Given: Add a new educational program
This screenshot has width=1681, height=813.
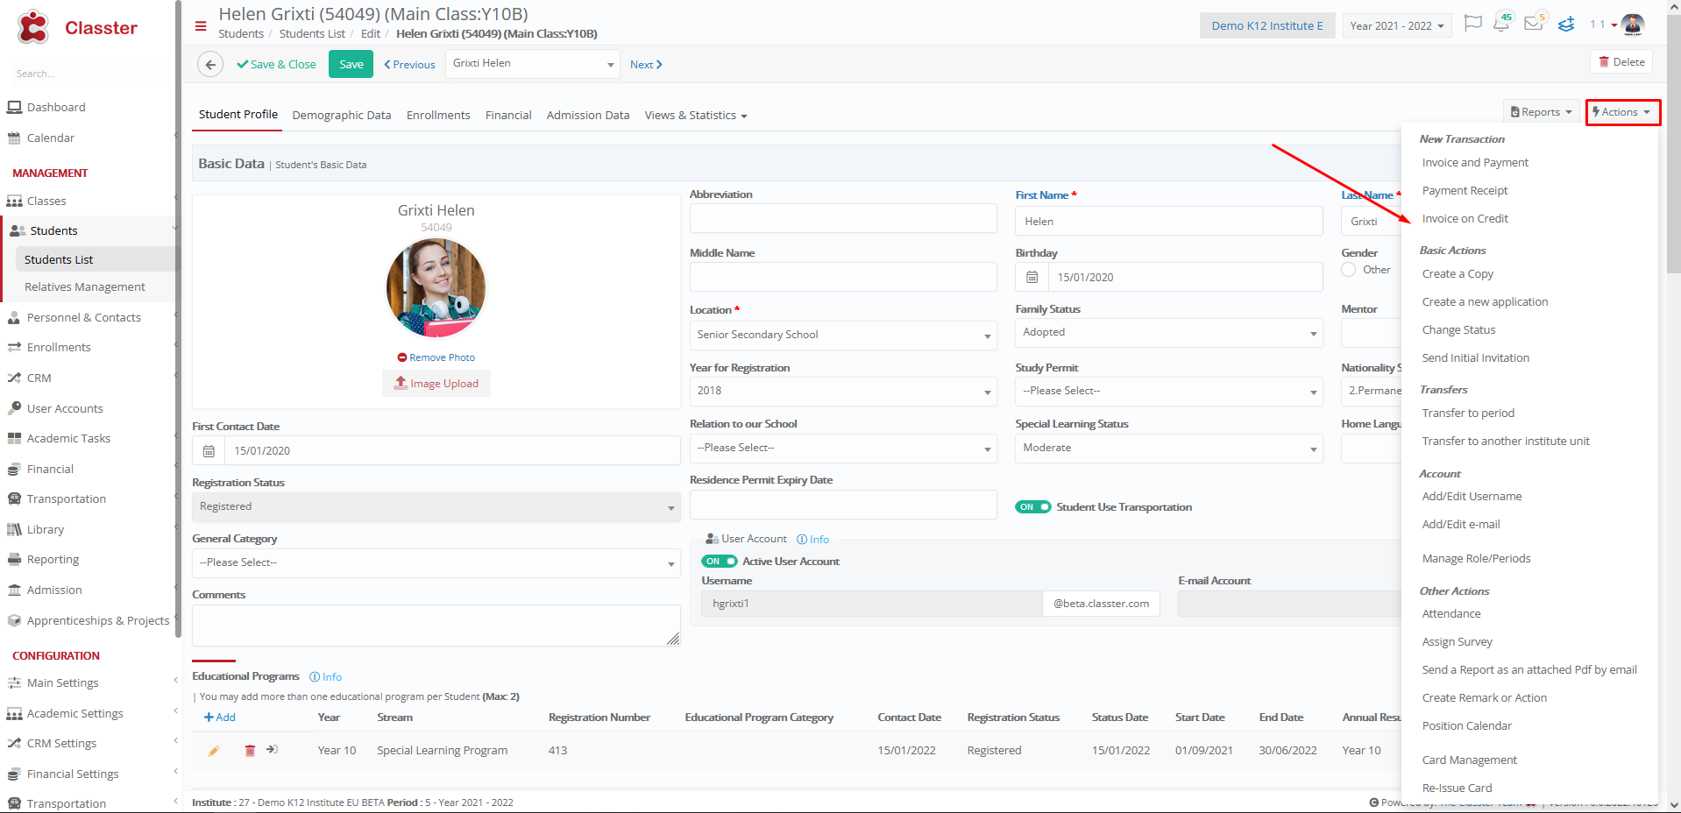Looking at the screenshot, I should pyautogui.click(x=219, y=717).
